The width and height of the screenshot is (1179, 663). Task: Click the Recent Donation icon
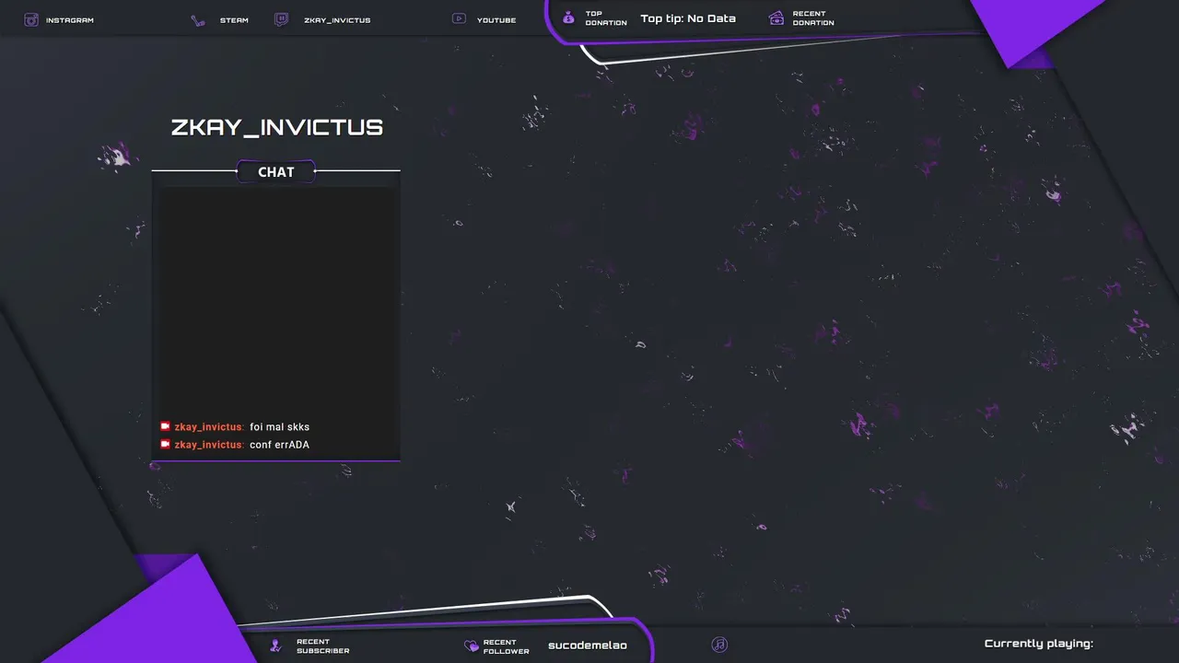pyautogui.click(x=776, y=17)
